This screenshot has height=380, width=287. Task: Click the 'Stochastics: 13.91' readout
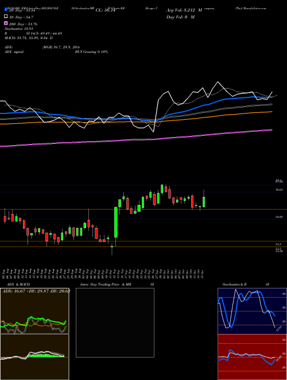(17, 29)
